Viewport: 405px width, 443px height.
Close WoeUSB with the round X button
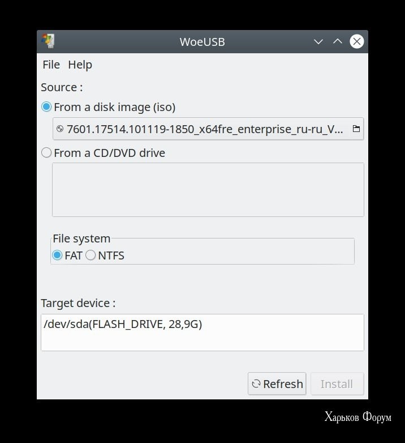point(357,41)
